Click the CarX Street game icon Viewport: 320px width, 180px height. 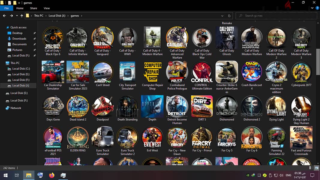(103, 72)
